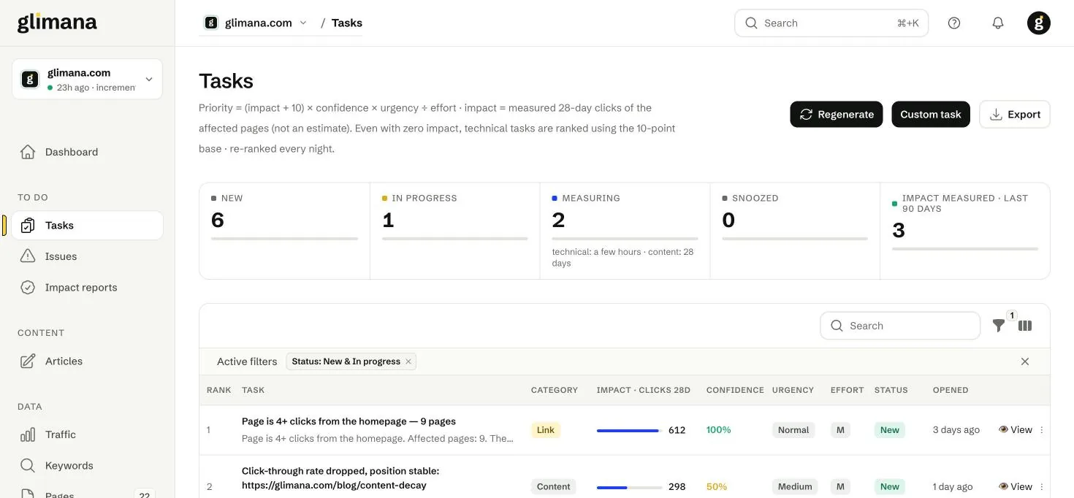Open the glimana.com breadcrumb dropdown
This screenshot has width=1074, height=498.
[x=256, y=23]
